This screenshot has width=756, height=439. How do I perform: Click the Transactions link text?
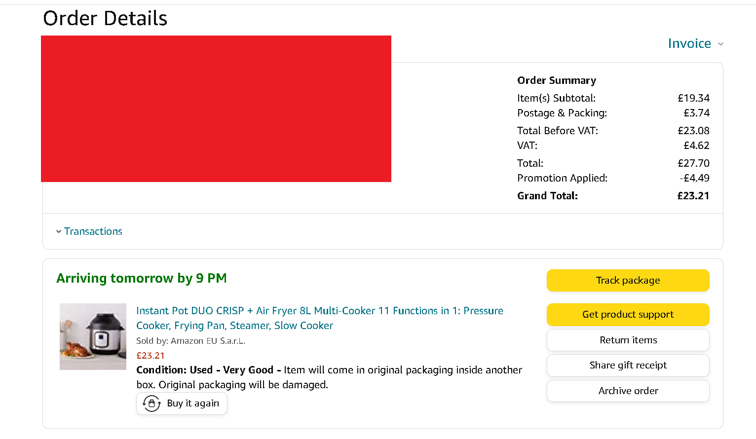tap(93, 231)
